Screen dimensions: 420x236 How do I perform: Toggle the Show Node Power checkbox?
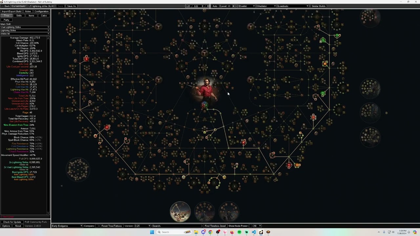[x=250, y=226]
